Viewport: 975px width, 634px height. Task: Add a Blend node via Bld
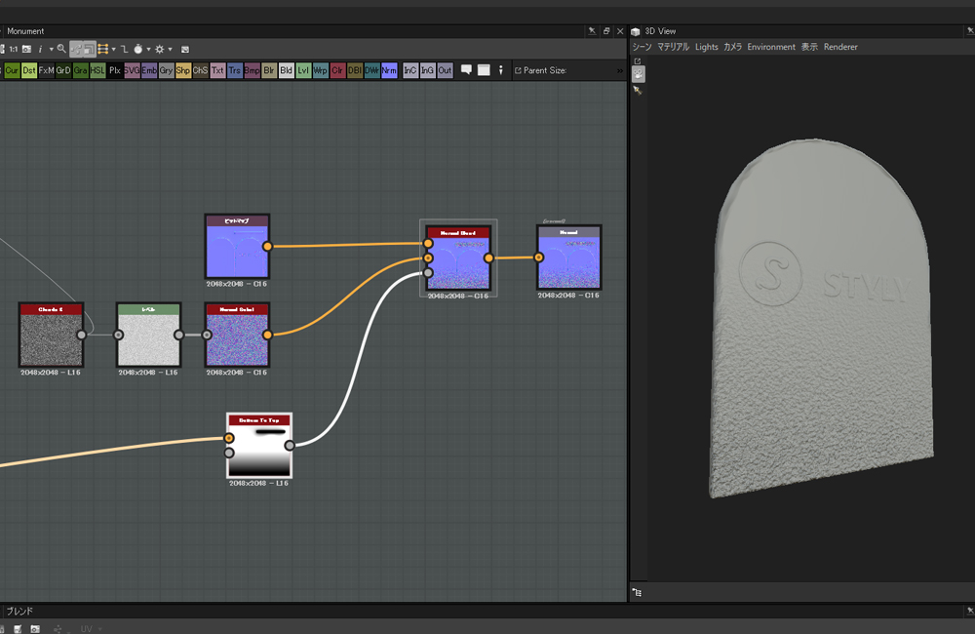click(x=286, y=70)
